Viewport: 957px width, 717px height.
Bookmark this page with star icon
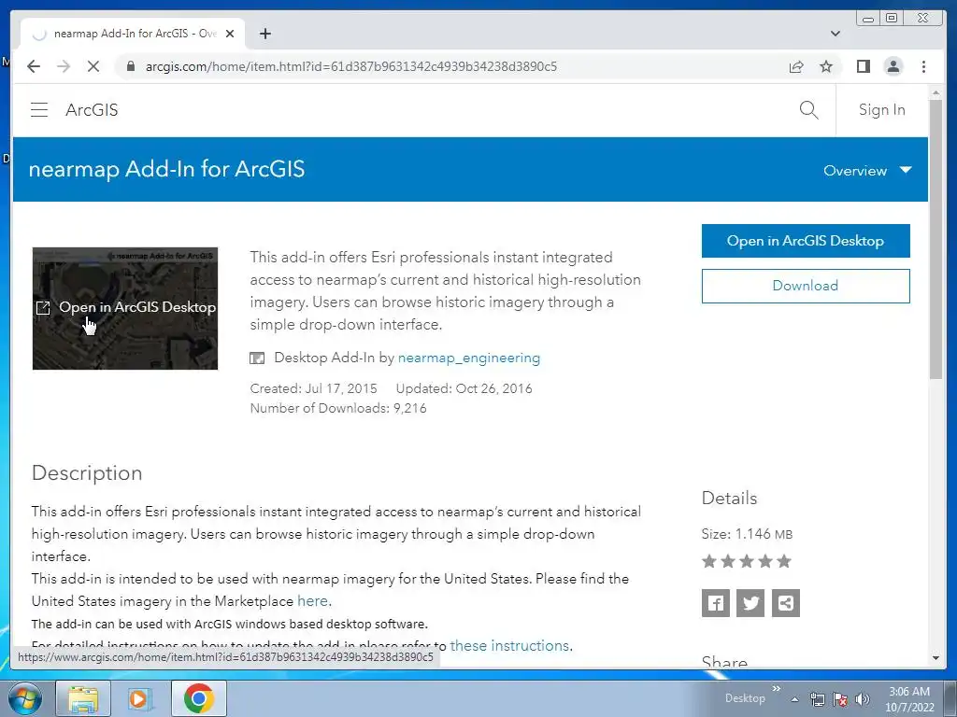tap(826, 66)
